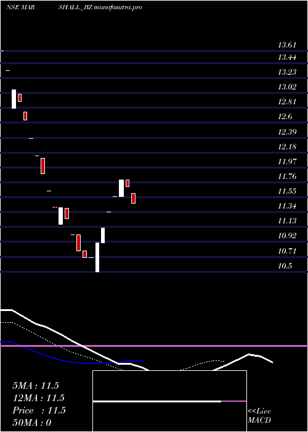The height and width of the screenshot is (432, 308).
Task: Click the 13.61 price axis label
Action: (x=287, y=45)
